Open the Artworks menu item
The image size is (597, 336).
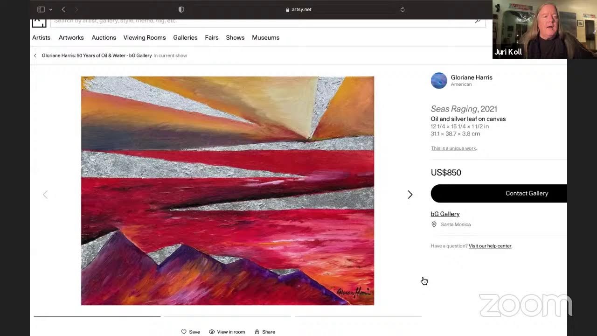(x=71, y=38)
